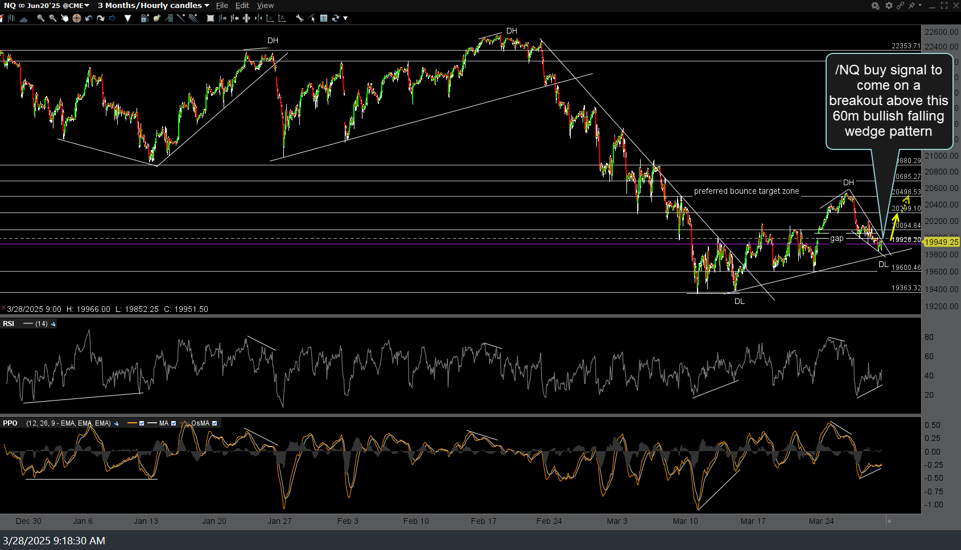Undo the last chart action
Screen dimensions: 961x550
pos(89,19)
